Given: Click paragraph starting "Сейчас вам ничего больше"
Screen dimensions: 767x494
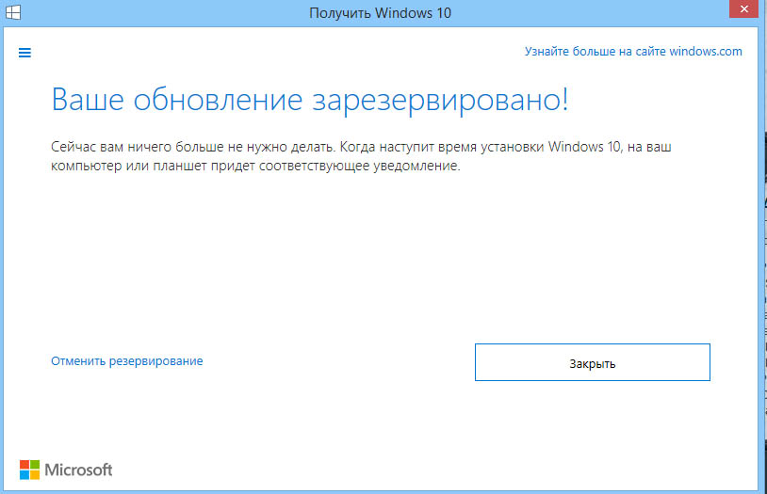Looking at the screenshot, I should [x=361, y=156].
